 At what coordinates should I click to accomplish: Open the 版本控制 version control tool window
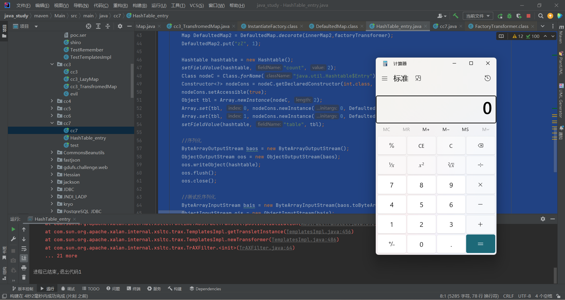[x=23, y=289]
